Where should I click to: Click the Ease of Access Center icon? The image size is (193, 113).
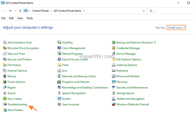[59, 59]
